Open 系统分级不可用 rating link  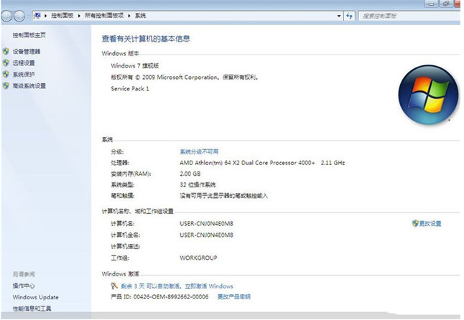[199, 152]
